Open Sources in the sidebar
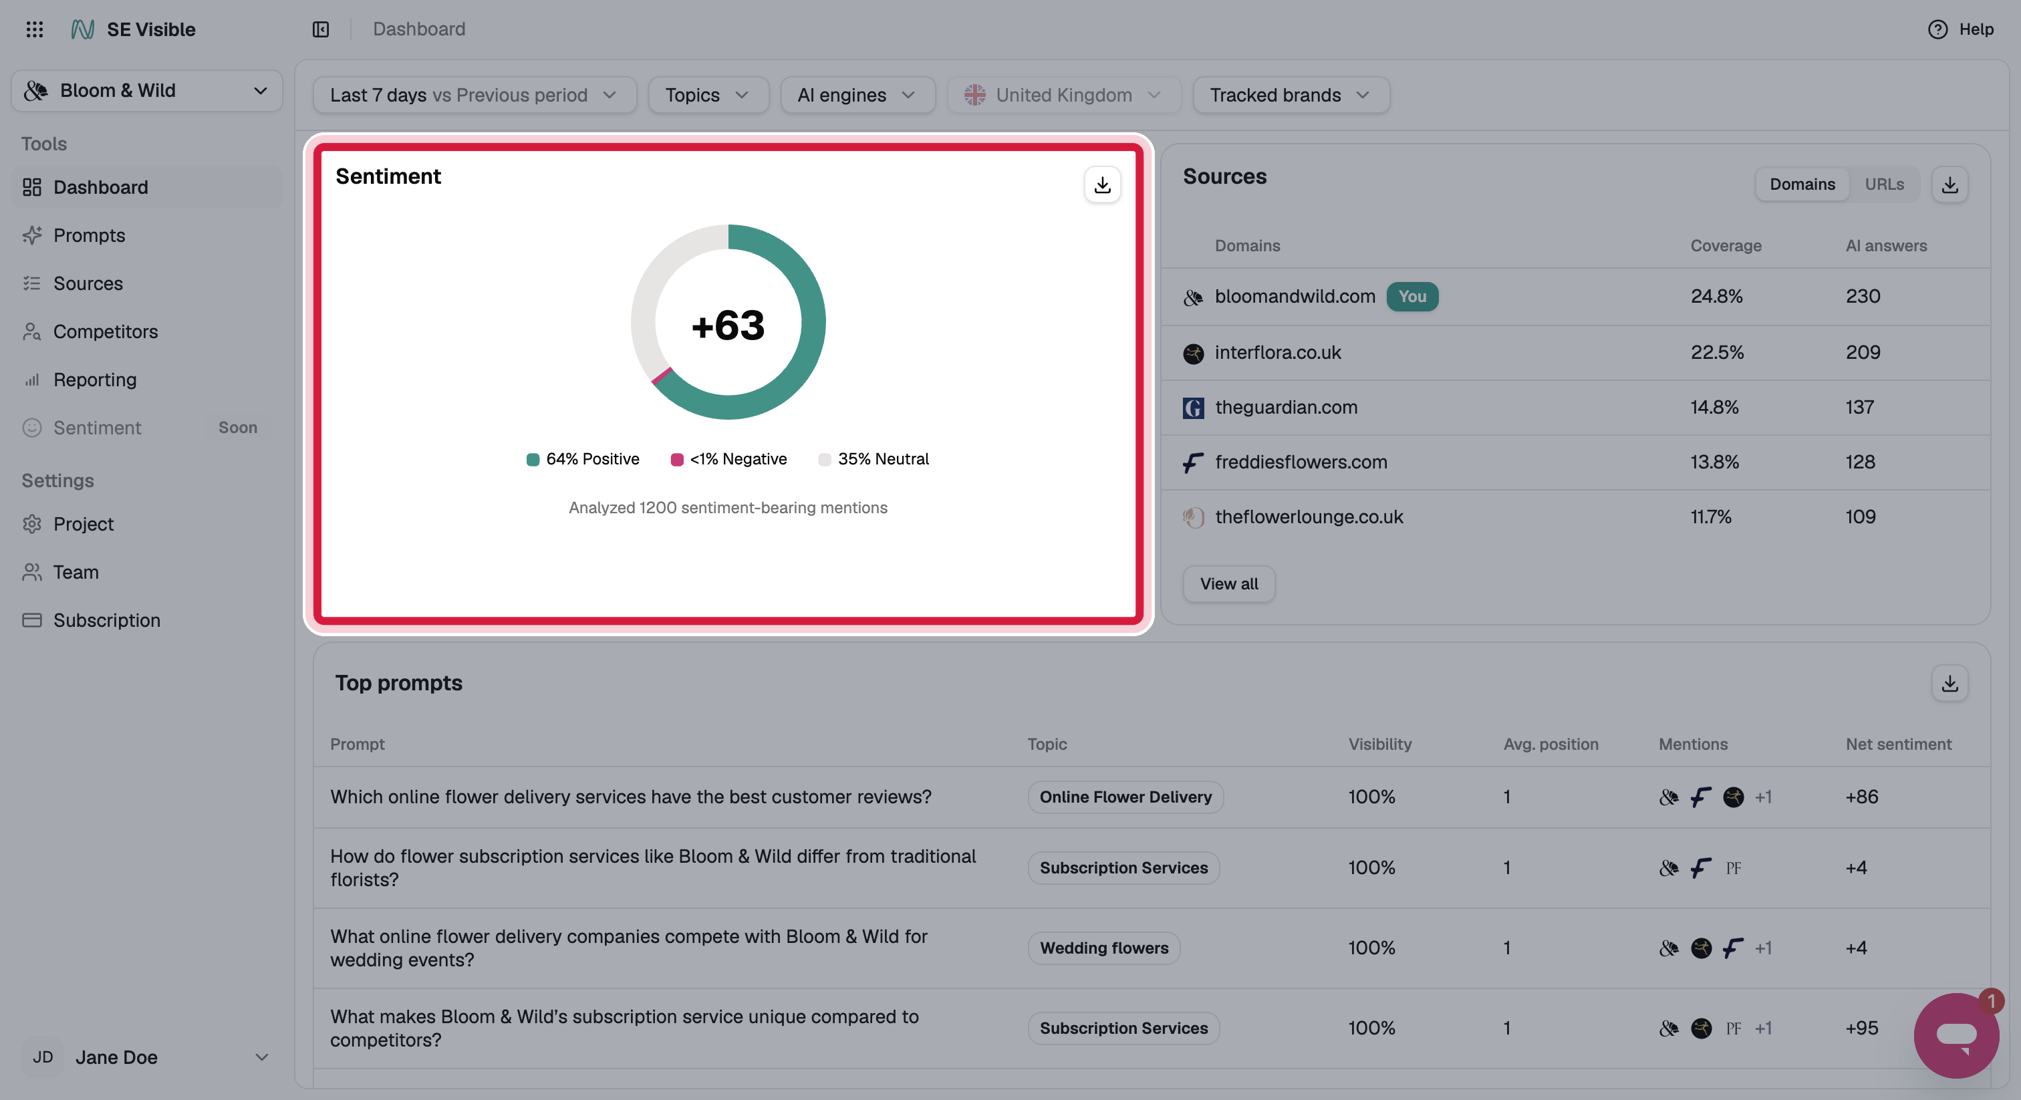The height and width of the screenshot is (1100, 2021). [147, 283]
